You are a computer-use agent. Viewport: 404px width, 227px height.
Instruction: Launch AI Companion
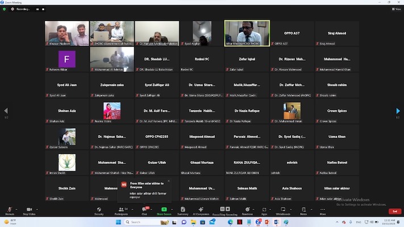tap(201, 211)
